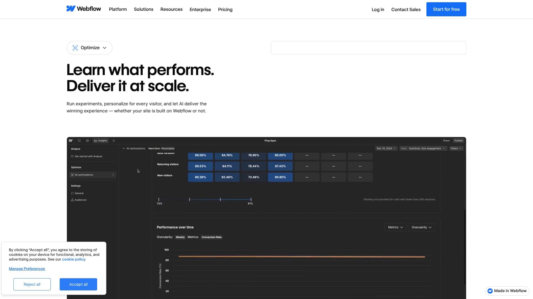This screenshot has width=533, height=299.
Task: Click the All optimizations sidebar icon
Action: pos(72,175)
